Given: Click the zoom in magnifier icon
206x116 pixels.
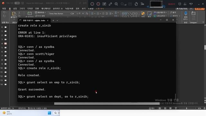Looking at the screenshot, I should (116, 4).
